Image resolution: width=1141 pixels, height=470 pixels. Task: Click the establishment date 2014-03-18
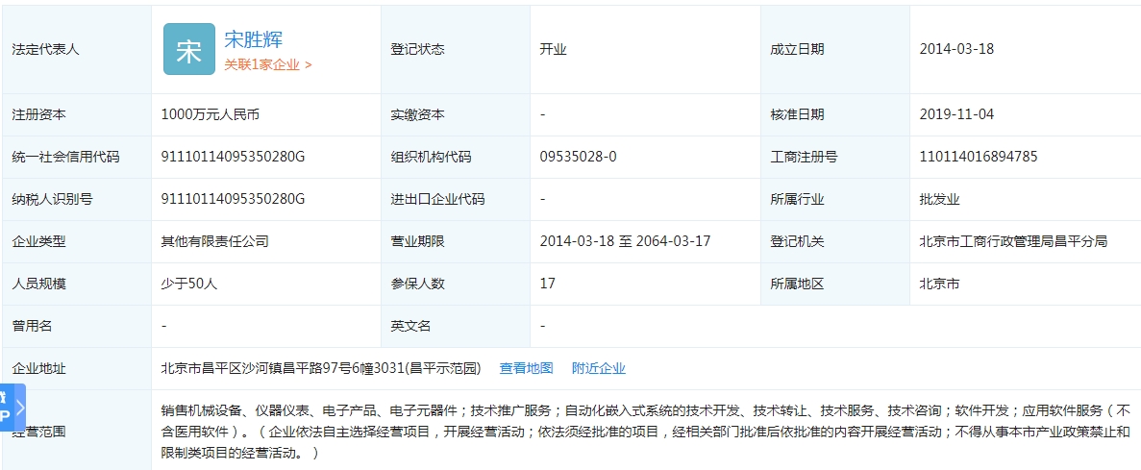click(956, 49)
